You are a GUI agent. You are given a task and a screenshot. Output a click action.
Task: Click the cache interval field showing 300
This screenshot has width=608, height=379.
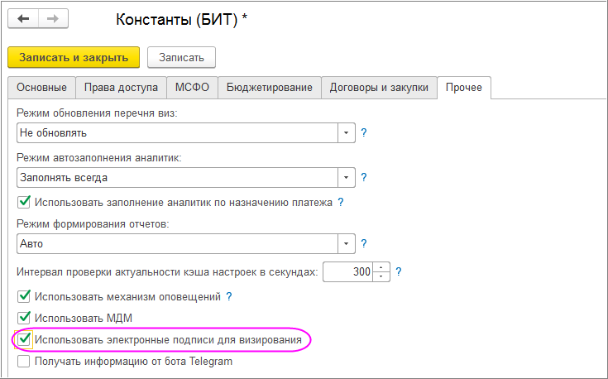[x=347, y=271]
